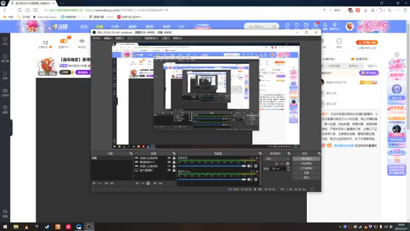
Task: Open the 工具(T) menu in OBS
Action: tap(166, 38)
